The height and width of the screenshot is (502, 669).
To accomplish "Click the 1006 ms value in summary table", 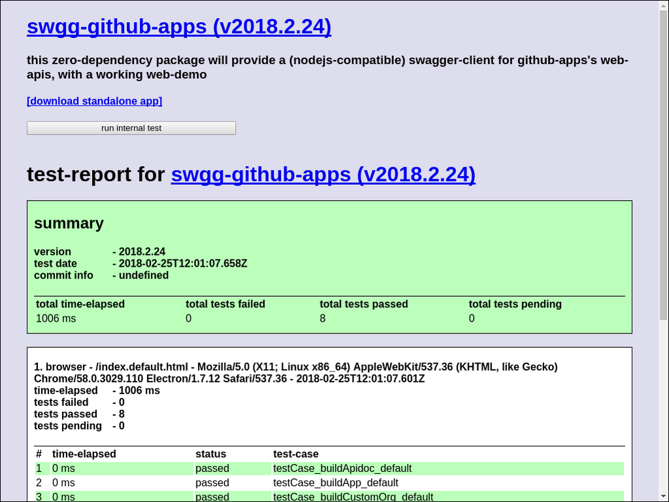I will coord(56,318).
